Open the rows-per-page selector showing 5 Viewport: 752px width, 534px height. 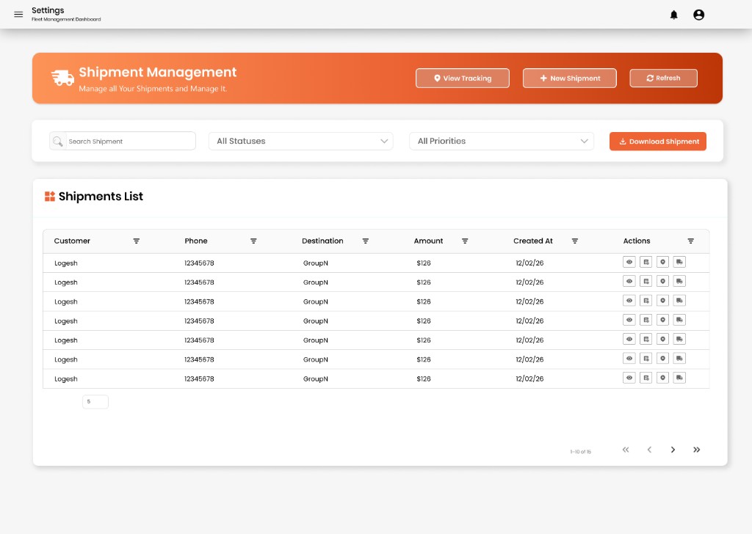[x=95, y=401]
